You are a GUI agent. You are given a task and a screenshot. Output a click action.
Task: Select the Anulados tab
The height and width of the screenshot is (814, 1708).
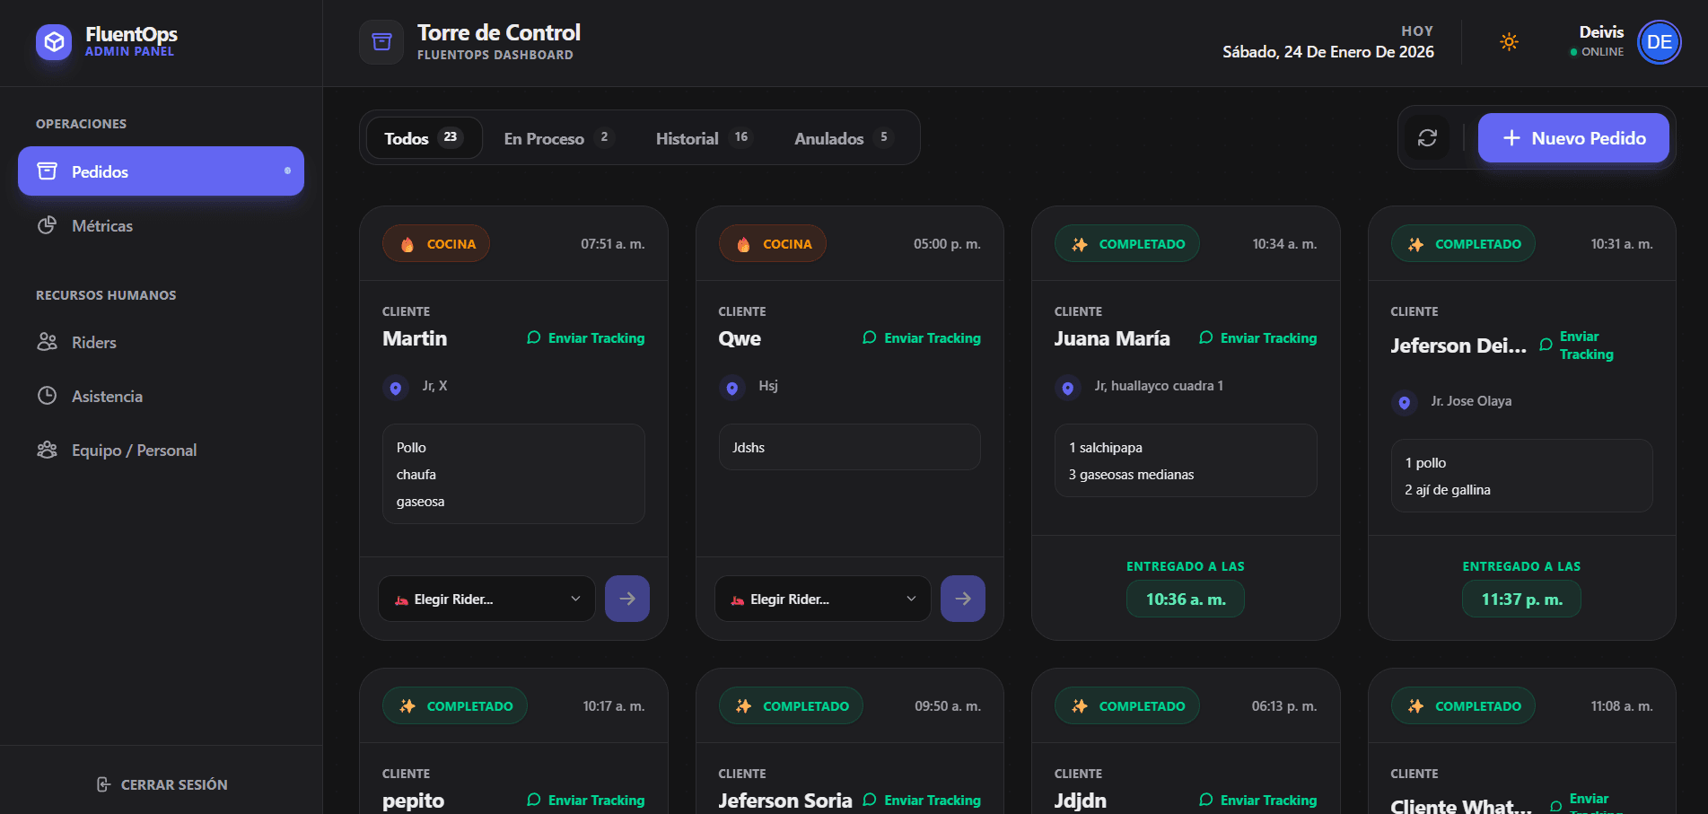tap(841, 138)
